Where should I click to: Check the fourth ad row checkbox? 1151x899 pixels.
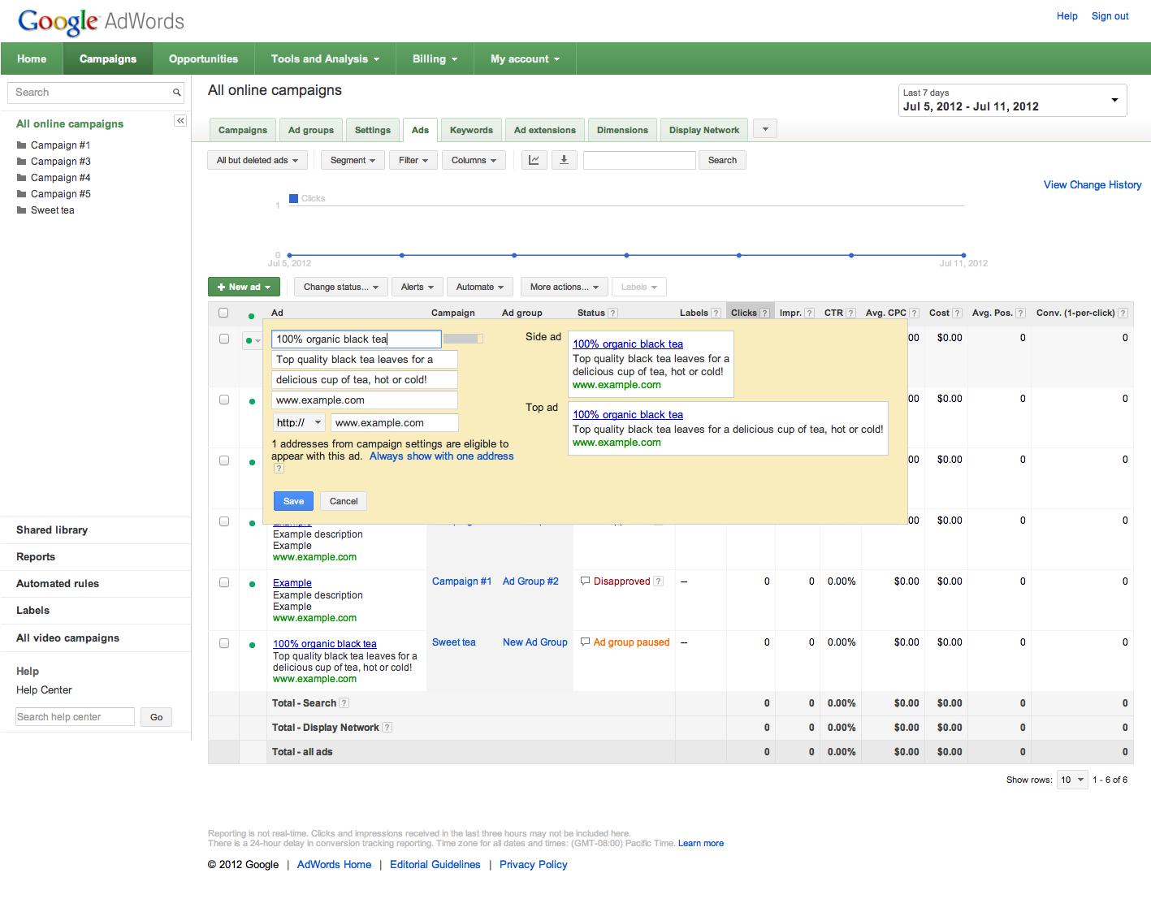(224, 521)
